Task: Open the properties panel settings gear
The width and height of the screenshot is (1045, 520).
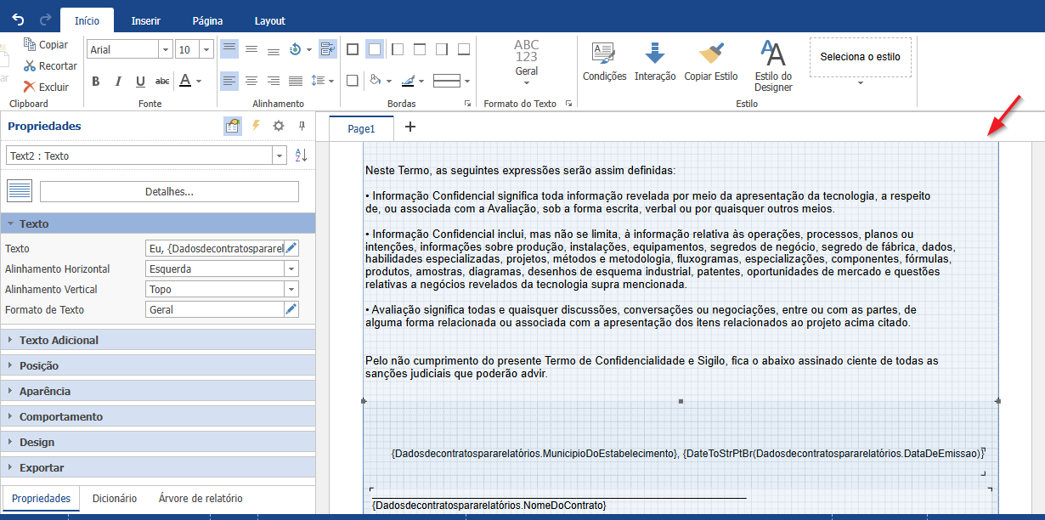Action: (x=279, y=126)
